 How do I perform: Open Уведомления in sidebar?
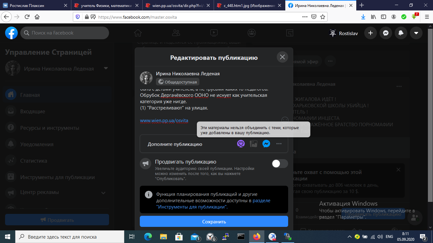[x=57, y=144]
